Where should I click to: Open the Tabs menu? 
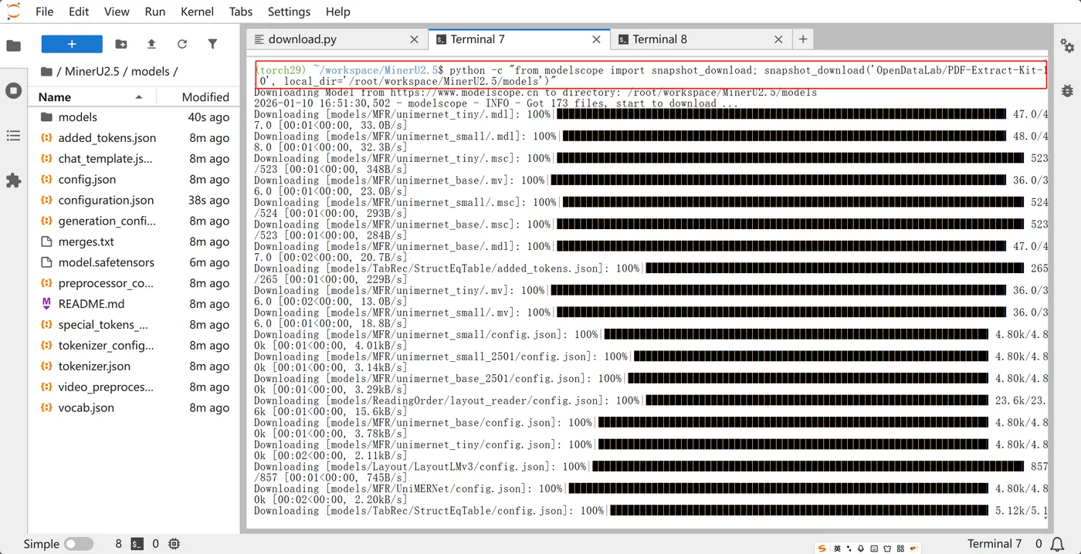(x=241, y=12)
